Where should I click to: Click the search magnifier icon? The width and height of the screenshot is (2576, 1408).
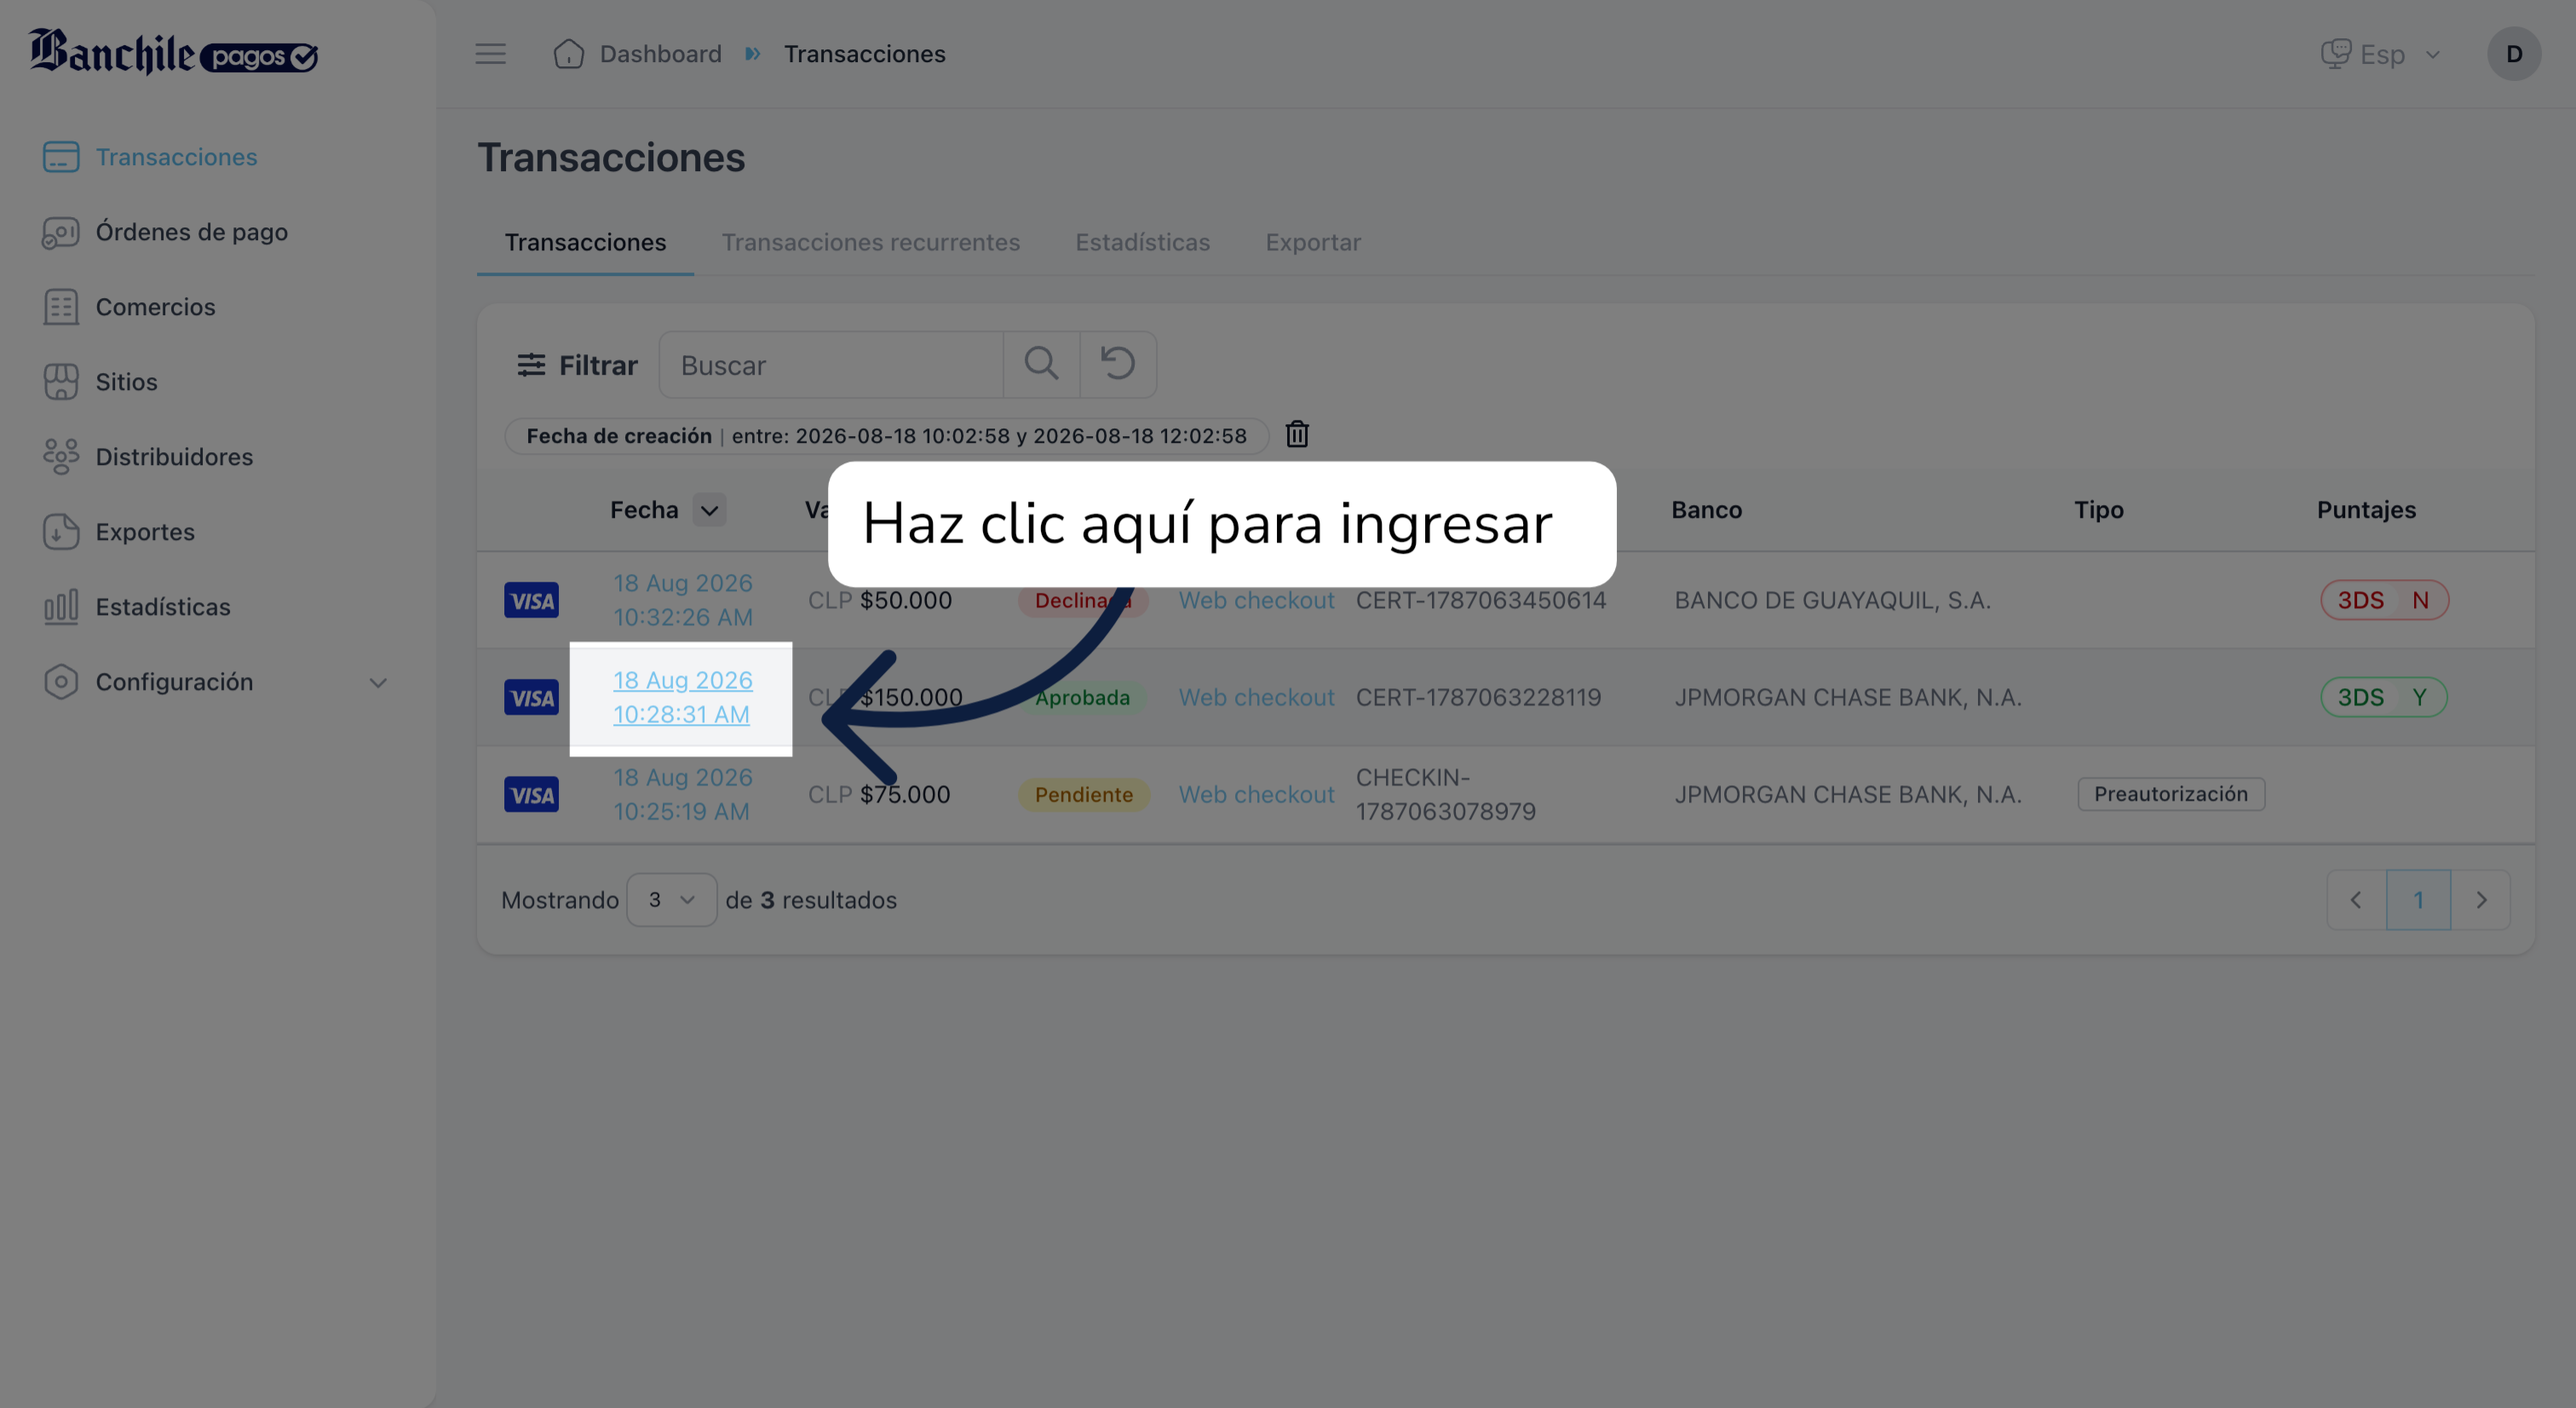click(1041, 364)
